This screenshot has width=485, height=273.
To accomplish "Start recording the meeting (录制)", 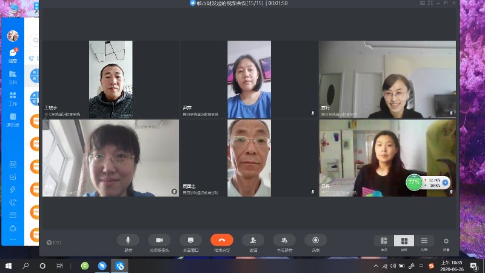I will click(315, 240).
